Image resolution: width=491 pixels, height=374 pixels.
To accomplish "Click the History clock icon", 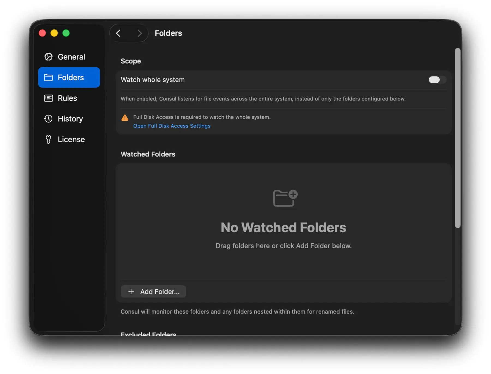I will pyautogui.click(x=48, y=119).
